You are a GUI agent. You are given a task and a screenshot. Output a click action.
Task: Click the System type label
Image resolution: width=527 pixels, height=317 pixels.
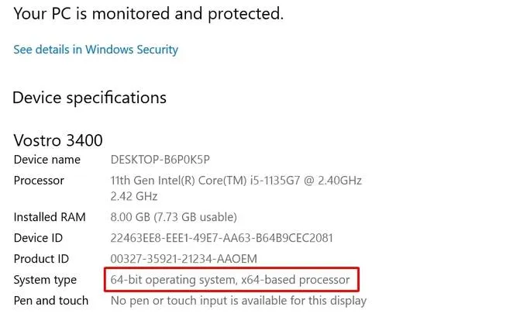(x=45, y=279)
